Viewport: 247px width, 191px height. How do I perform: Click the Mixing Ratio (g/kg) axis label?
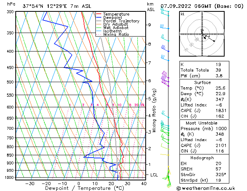point(154,110)
